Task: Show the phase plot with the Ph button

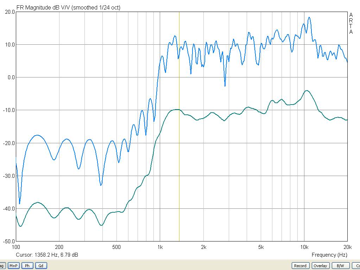Action: click(27, 266)
